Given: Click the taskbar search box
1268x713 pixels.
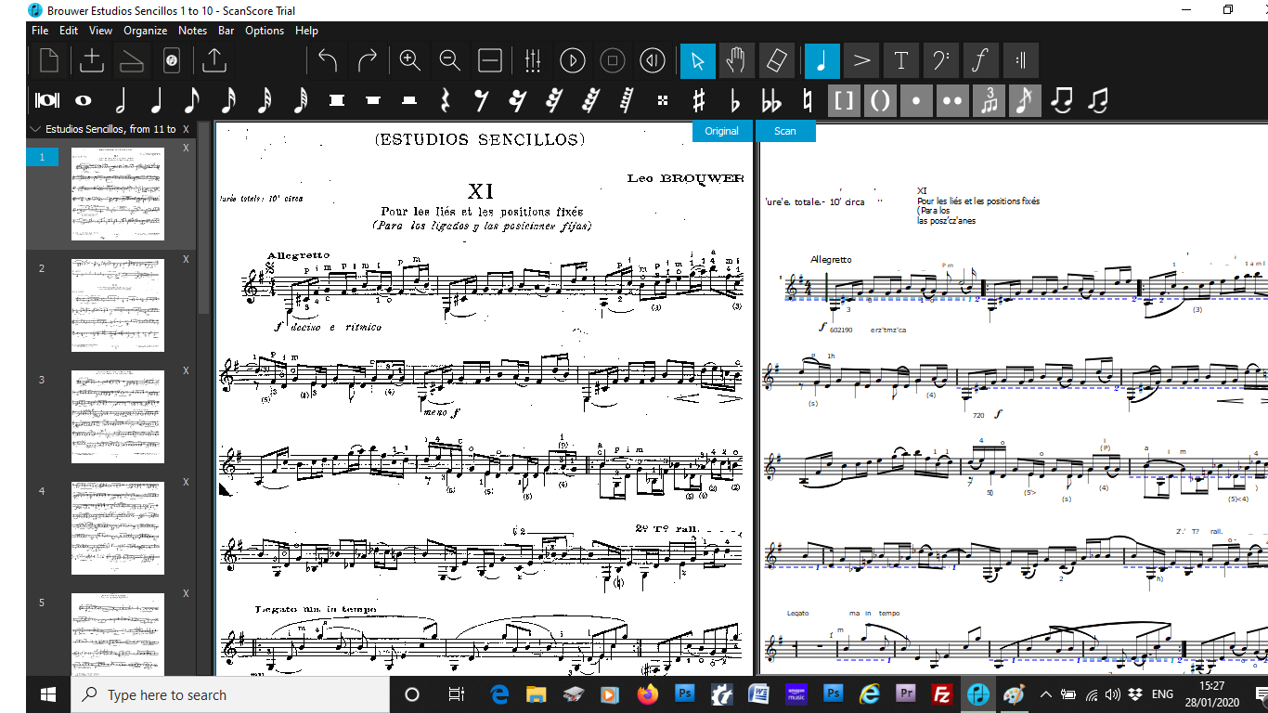Looking at the screenshot, I should click(x=230, y=694).
